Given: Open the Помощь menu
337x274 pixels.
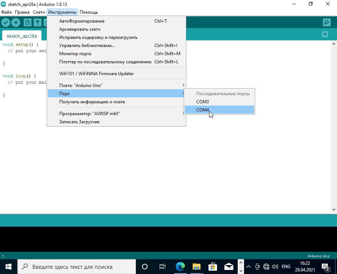Looking at the screenshot, I should [89, 12].
